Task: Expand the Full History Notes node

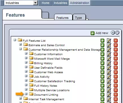Action: click(x=26, y=85)
